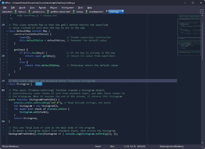Close the style.css tab
This screenshot has width=205, height=149.
pos(29,12)
